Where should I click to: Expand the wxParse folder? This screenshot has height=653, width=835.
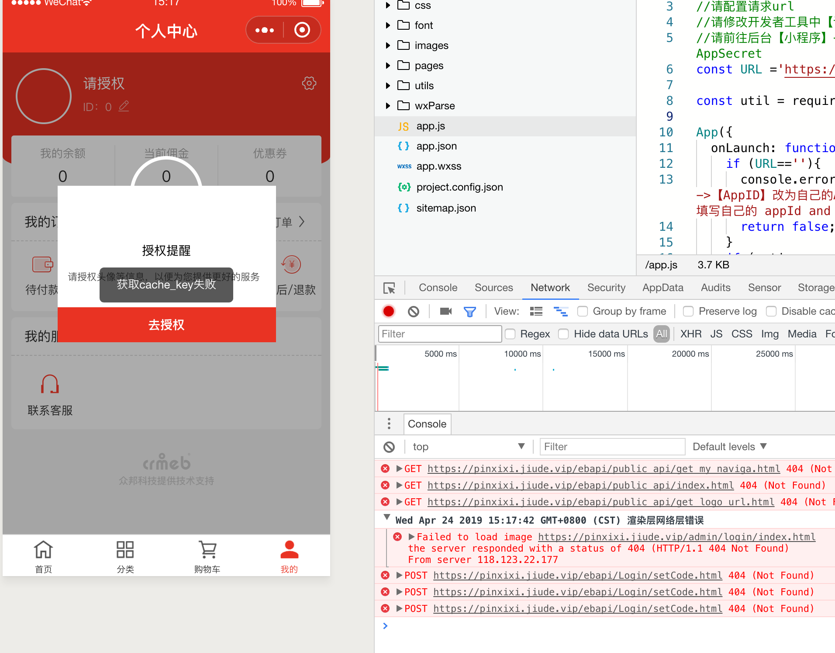pyautogui.click(x=388, y=106)
